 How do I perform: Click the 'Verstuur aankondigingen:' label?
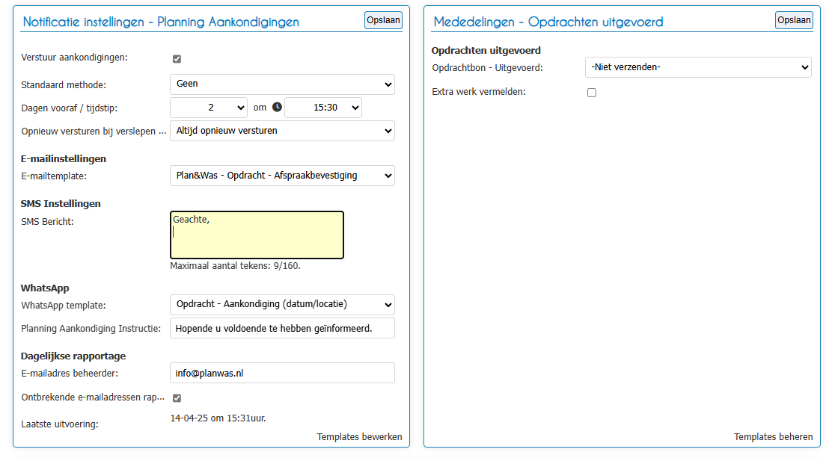pyautogui.click(x=74, y=58)
